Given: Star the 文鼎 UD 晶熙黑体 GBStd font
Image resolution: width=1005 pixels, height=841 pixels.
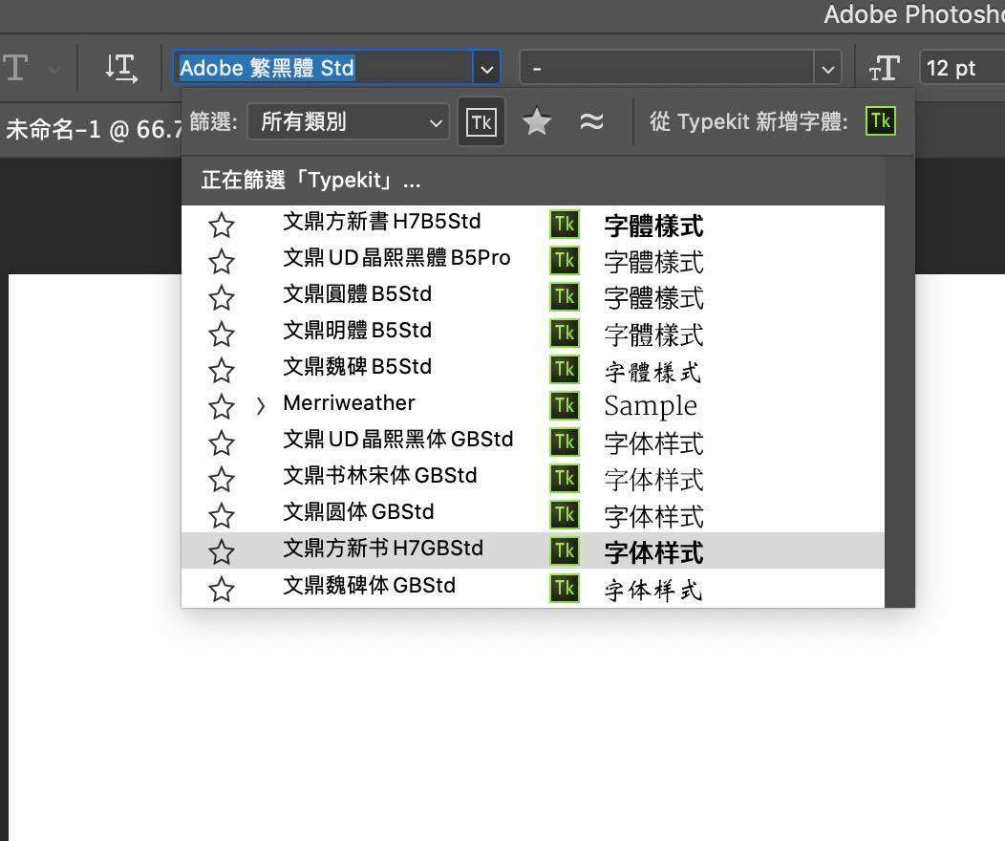Looking at the screenshot, I should pos(222,442).
